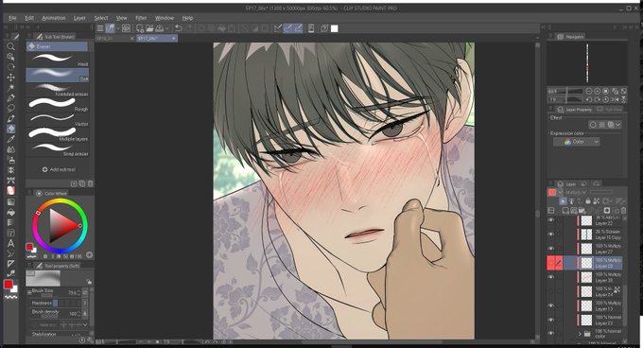The width and height of the screenshot is (643, 348).
Task: Toggle visibility of Layer 38
Action: (x=550, y=277)
